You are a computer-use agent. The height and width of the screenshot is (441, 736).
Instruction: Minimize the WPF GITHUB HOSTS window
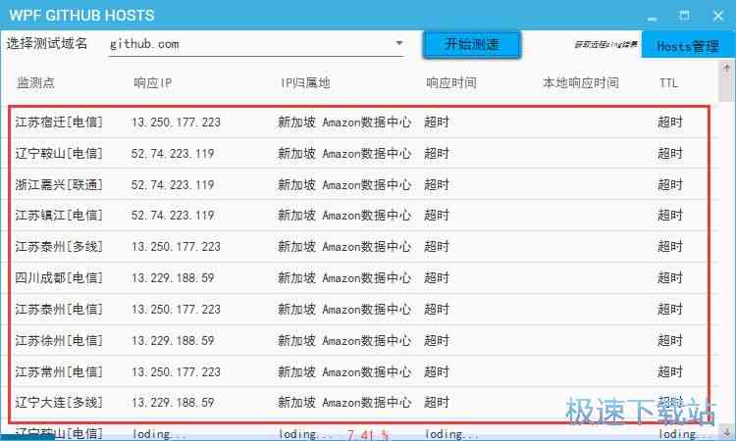point(652,17)
